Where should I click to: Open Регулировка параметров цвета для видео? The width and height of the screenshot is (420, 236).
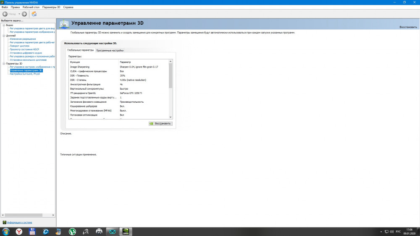click(32, 29)
